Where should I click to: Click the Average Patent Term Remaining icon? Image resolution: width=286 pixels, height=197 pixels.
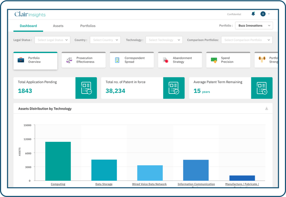point(262,88)
